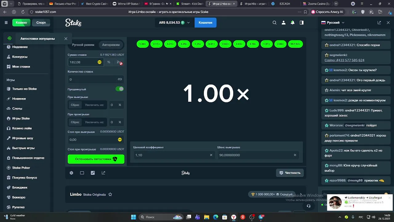Select the 'Спорт' header tab
This screenshot has height=222, width=394.
pos(41,23)
